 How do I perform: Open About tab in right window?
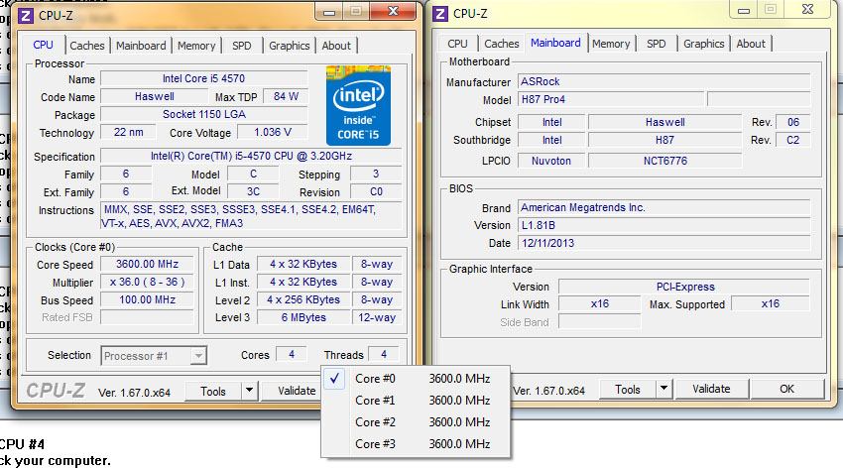pos(751,44)
